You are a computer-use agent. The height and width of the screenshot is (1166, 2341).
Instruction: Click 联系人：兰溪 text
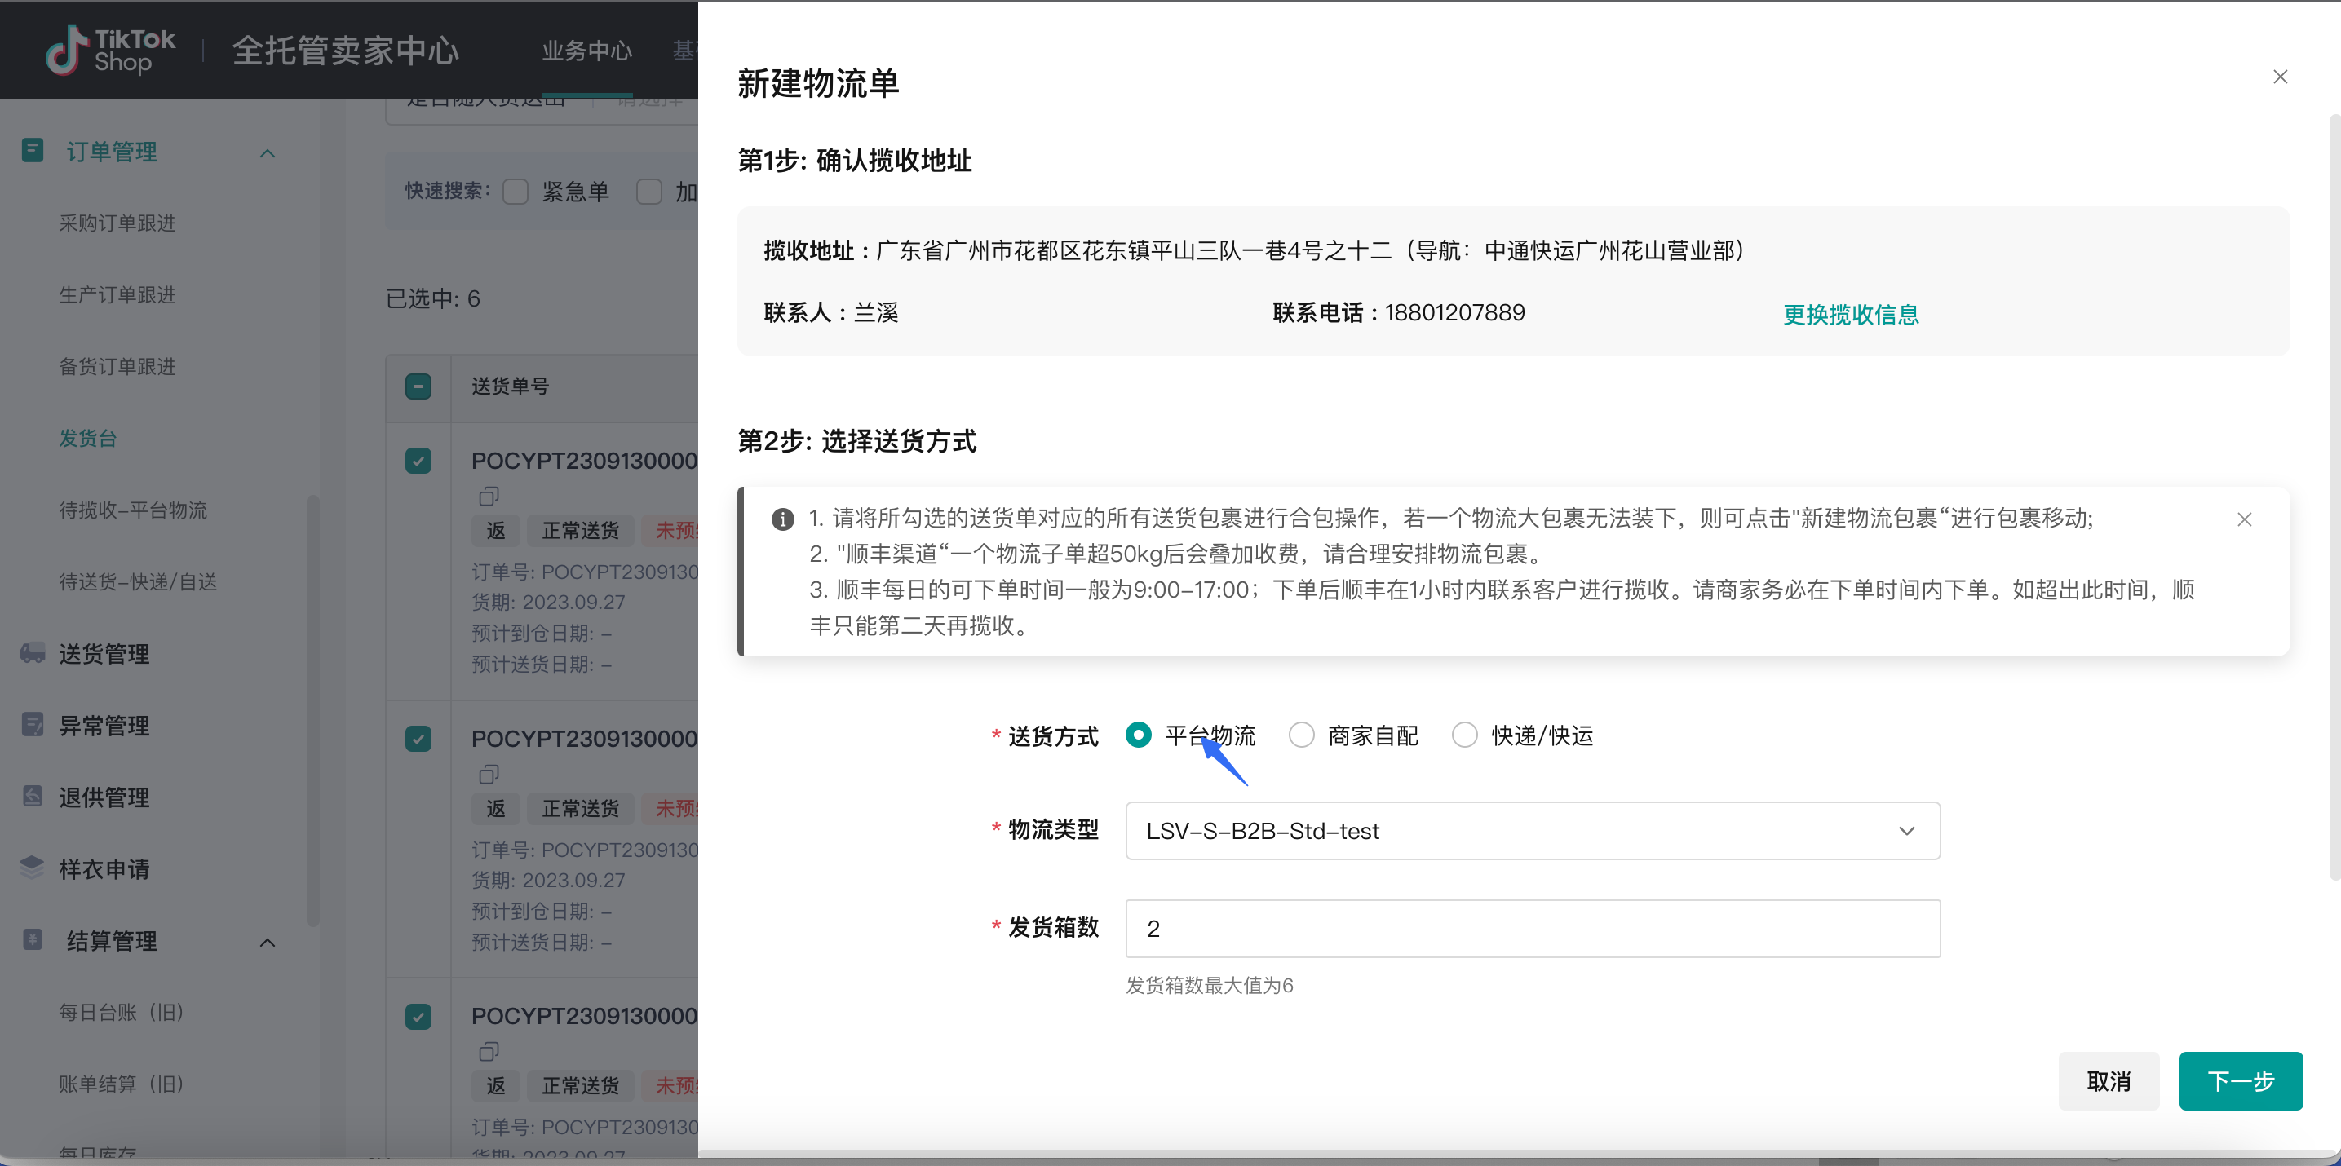pyautogui.click(x=830, y=312)
